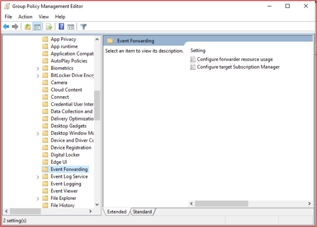This screenshot has height=227, width=317.
Task: Click the settings list horizontal scrollbar thumb
Action: point(222,204)
